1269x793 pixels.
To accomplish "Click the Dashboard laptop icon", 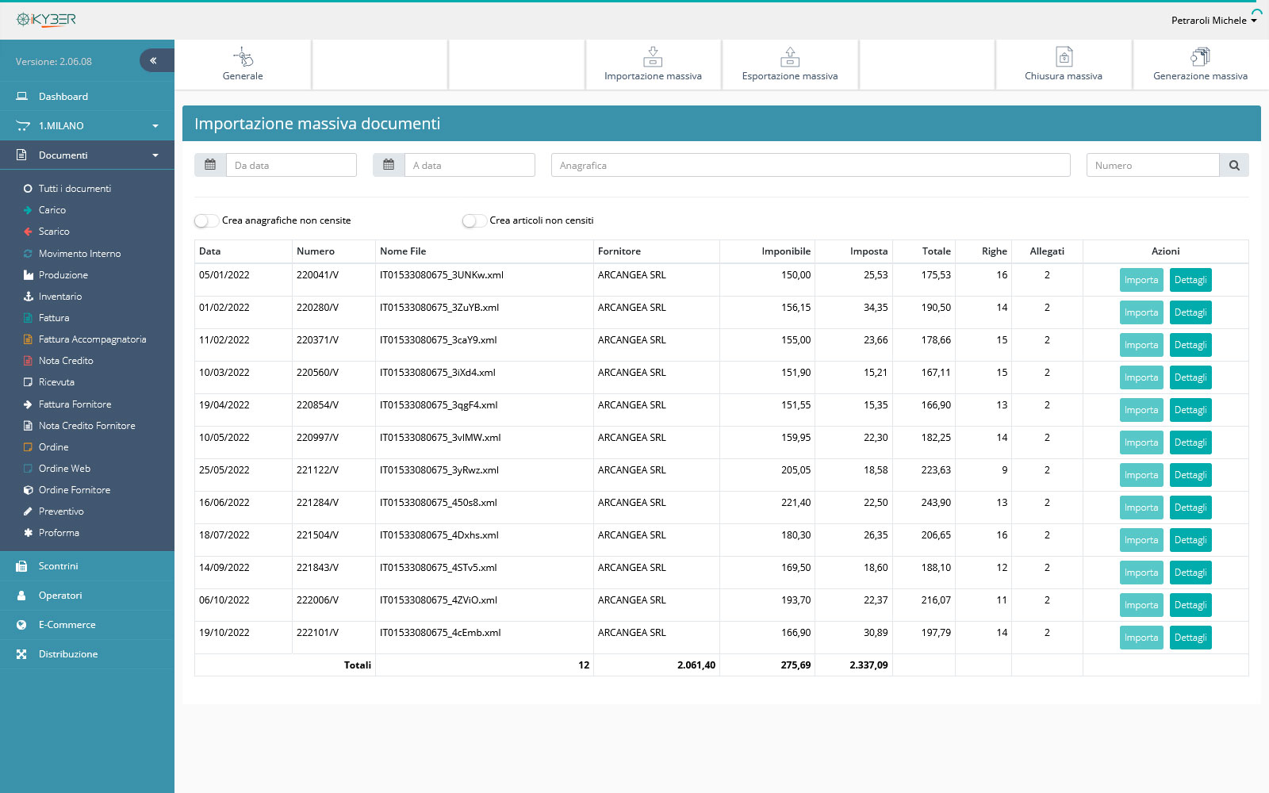I will [x=22, y=96].
